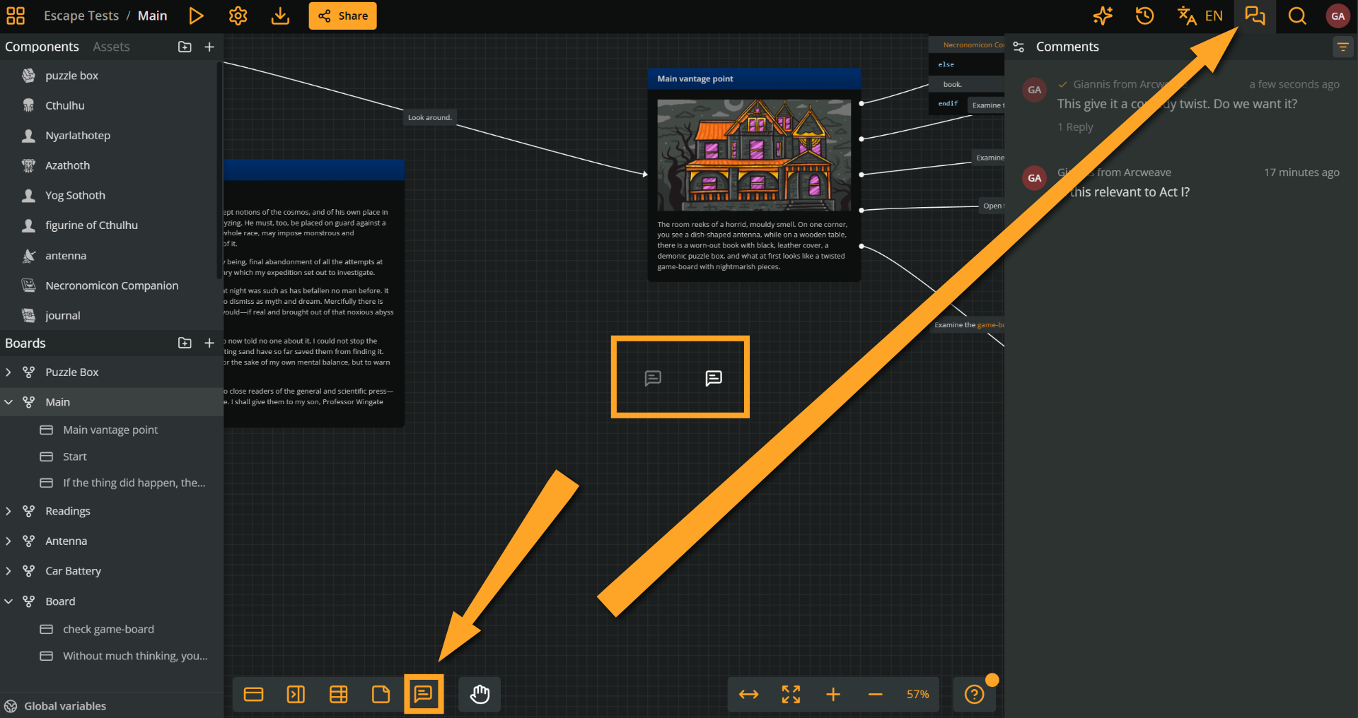Screen dimensions: 1358x718
Task: Open Main vantage point element in tree
Action: 112,430
